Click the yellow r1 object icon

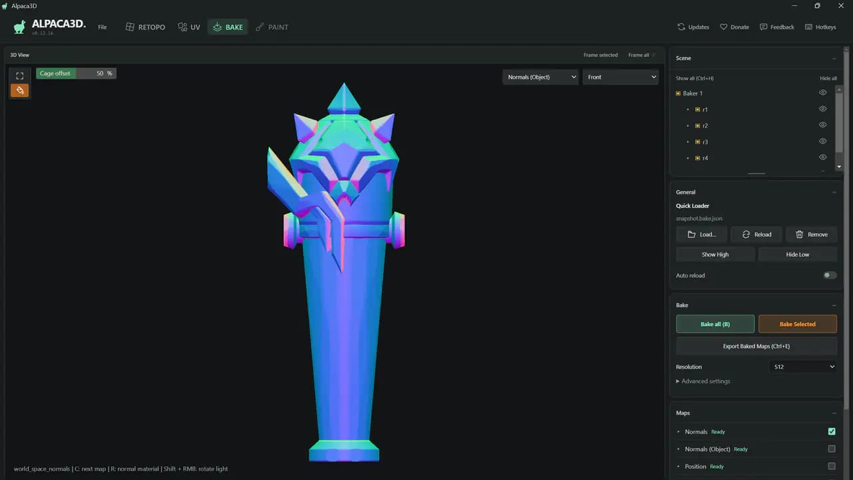pyautogui.click(x=698, y=109)
